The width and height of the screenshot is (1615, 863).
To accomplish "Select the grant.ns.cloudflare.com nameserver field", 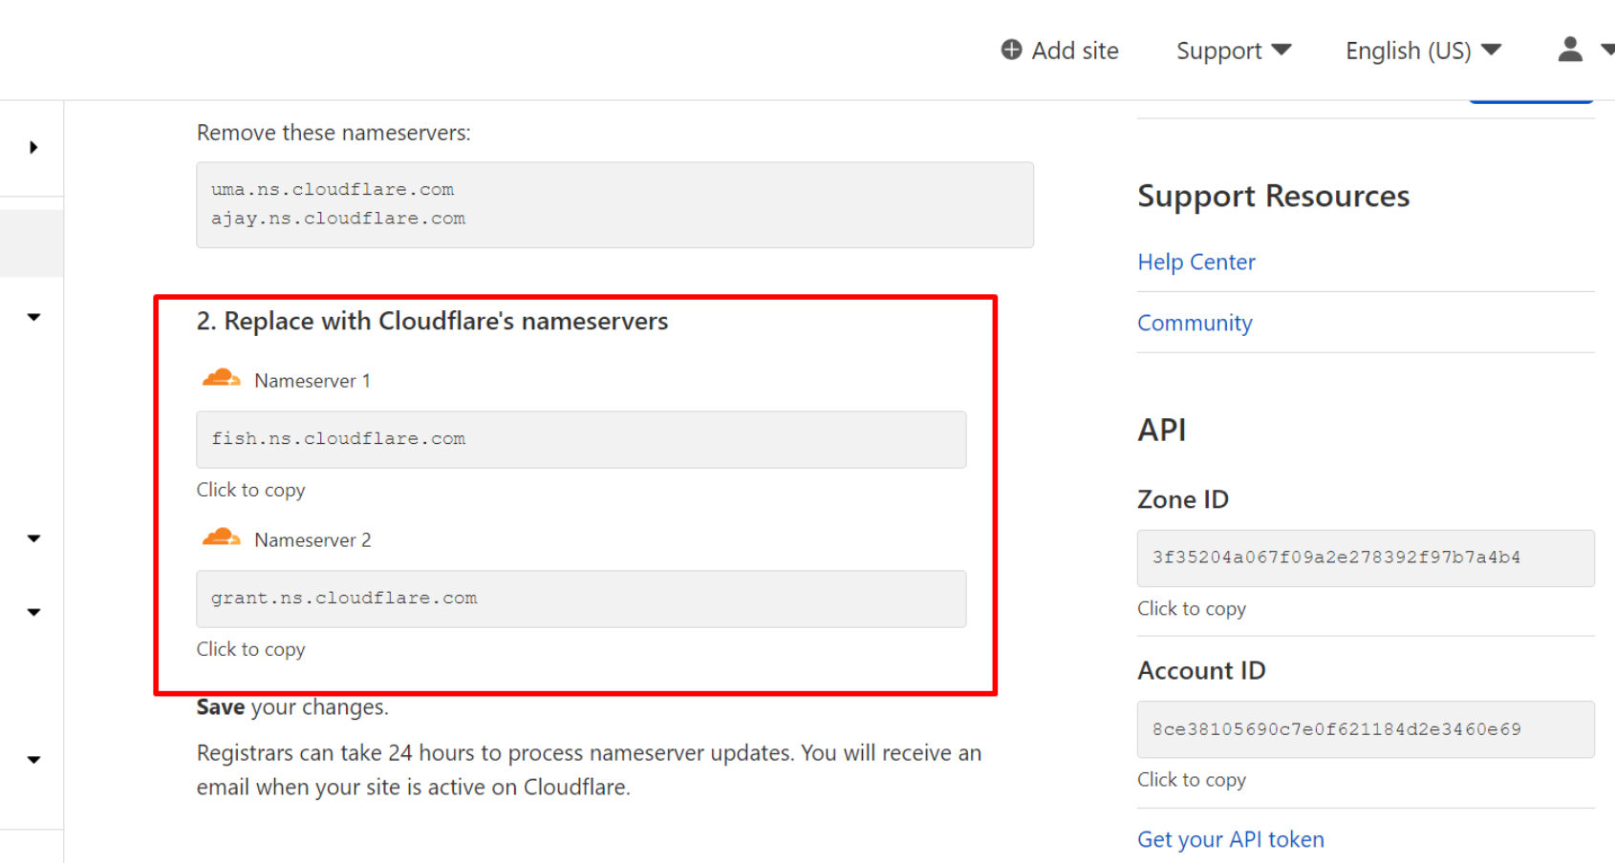I will click(x=580, y=599).
